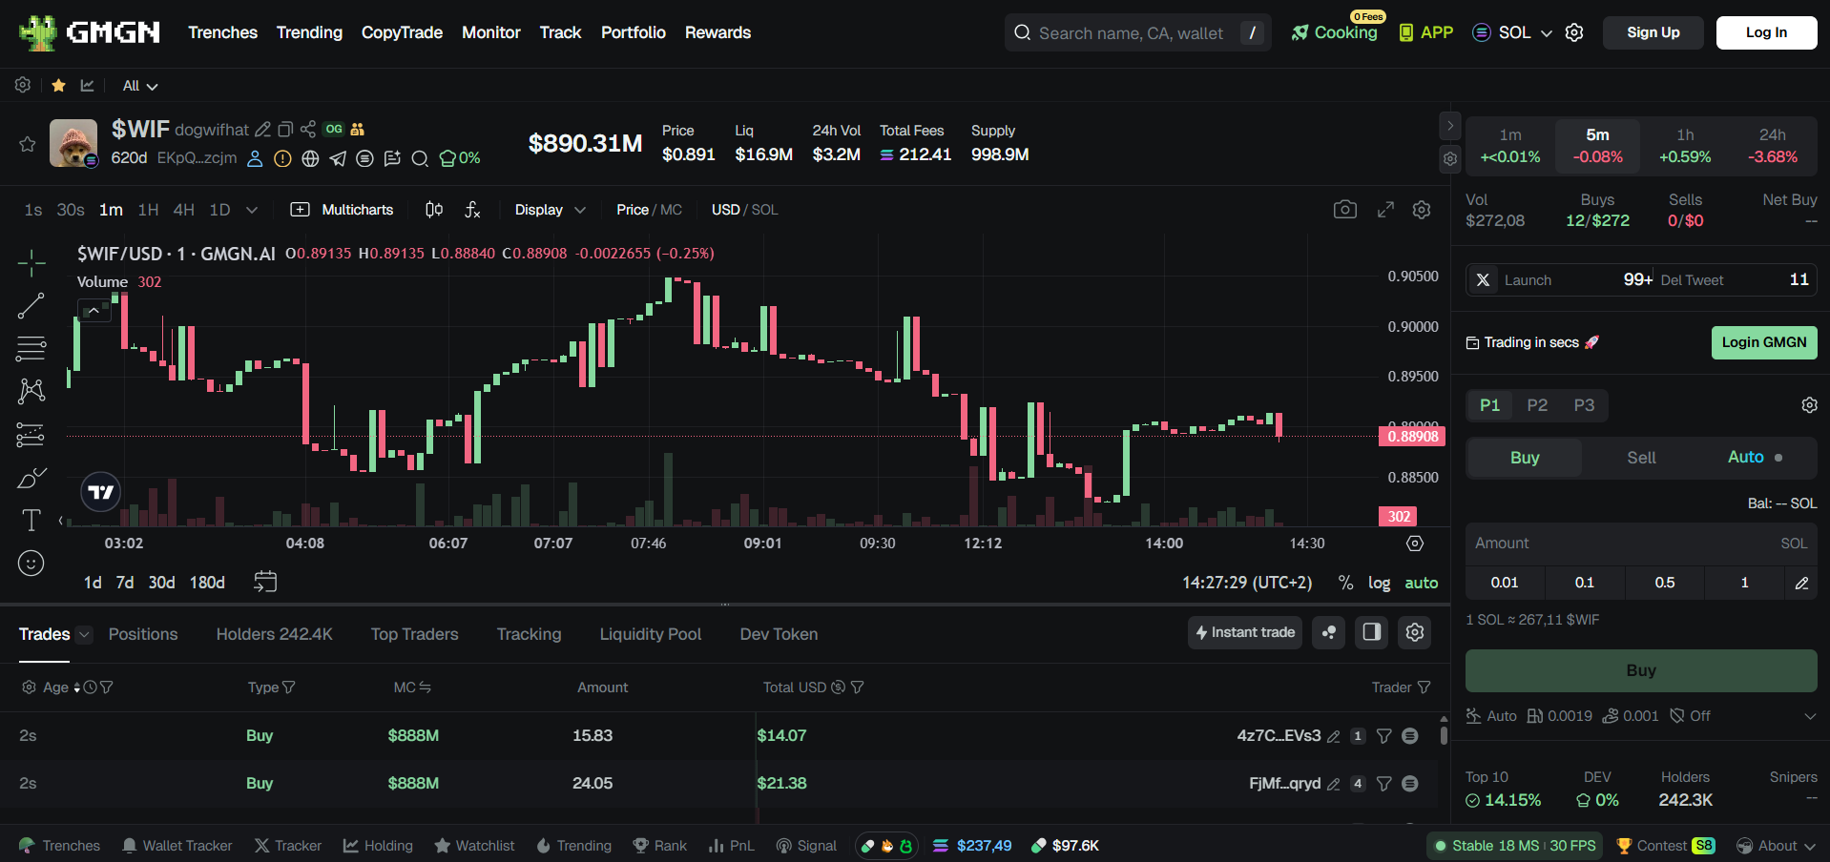
Task: Switch to Holders 242.4K tab
Action: point(275,634)
